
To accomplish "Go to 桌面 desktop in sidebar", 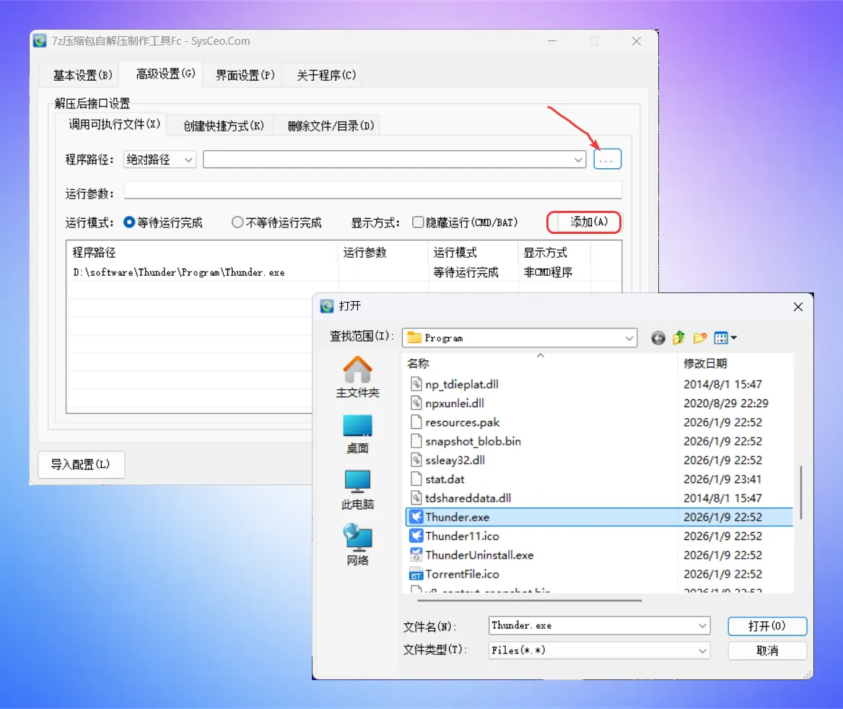I will [x=357, y=433].
